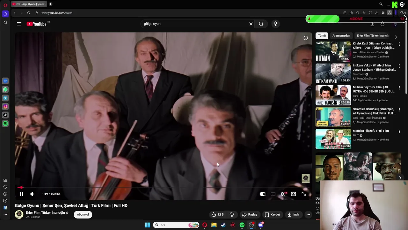Open Muhsin Bey Türk Filmi title link
The image size is (408, 230).
click(374, 89)
